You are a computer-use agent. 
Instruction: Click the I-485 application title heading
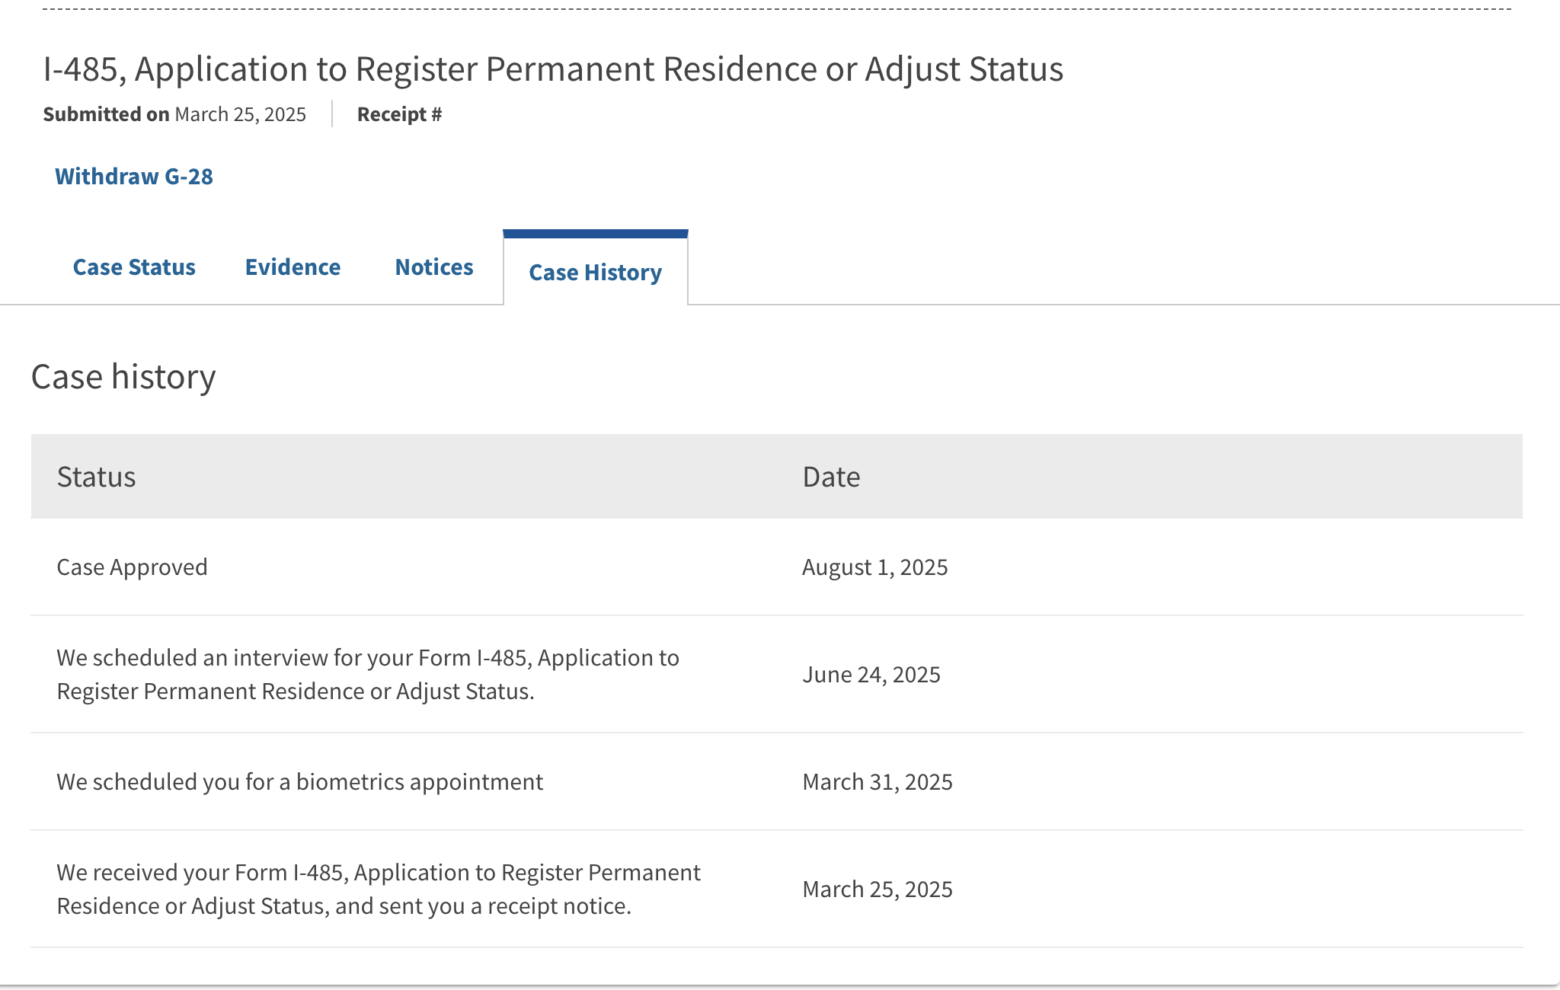(553, 69)
